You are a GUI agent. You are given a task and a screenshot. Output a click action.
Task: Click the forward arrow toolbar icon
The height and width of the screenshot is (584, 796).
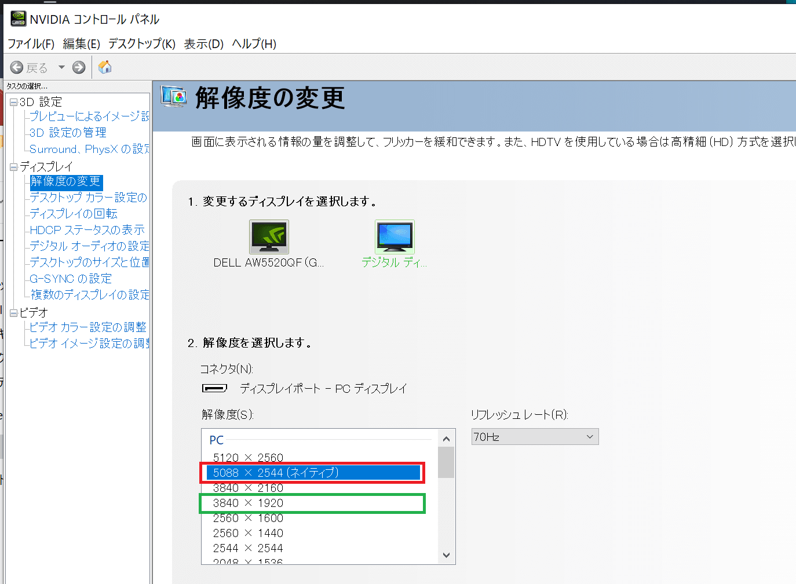(x=79, y=68)
